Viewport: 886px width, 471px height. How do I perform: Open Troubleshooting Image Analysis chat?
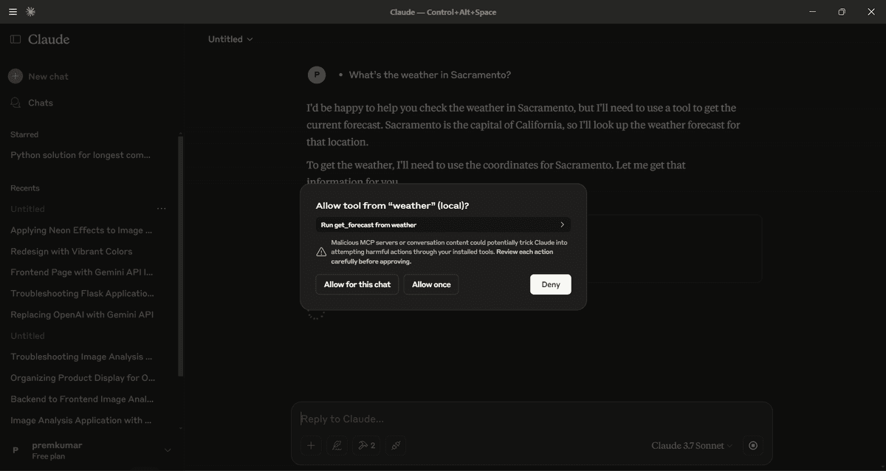tap(81, 357)
